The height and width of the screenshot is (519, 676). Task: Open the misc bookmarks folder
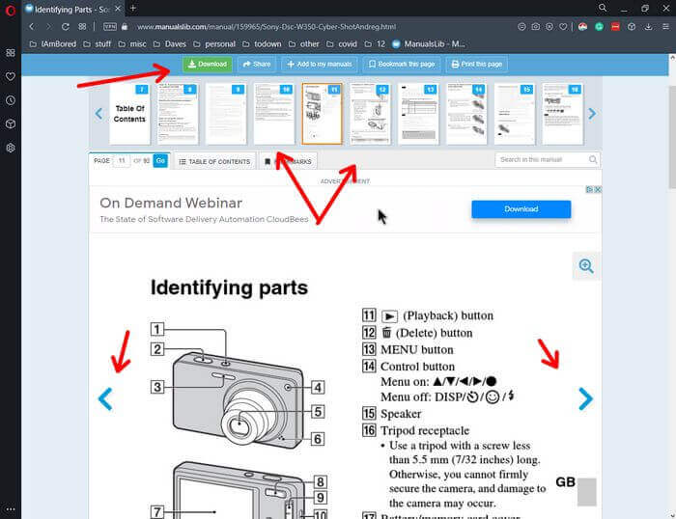click(x=132, y=44)
